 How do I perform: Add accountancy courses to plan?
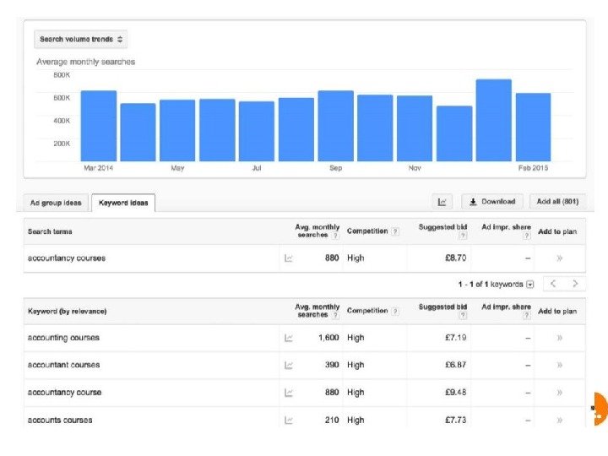click(x=560, y=258)
